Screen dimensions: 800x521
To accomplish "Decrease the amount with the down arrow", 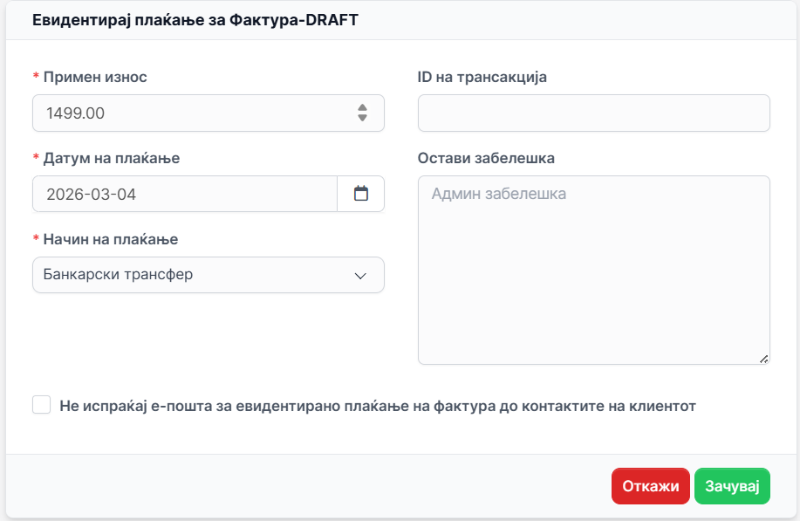I will (363, 118).
